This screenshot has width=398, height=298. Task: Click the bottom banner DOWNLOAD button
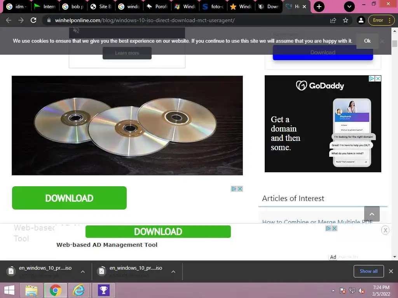coord(158,232)
